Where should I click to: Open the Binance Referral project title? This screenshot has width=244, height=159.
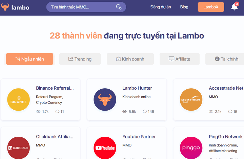(55, 88)
